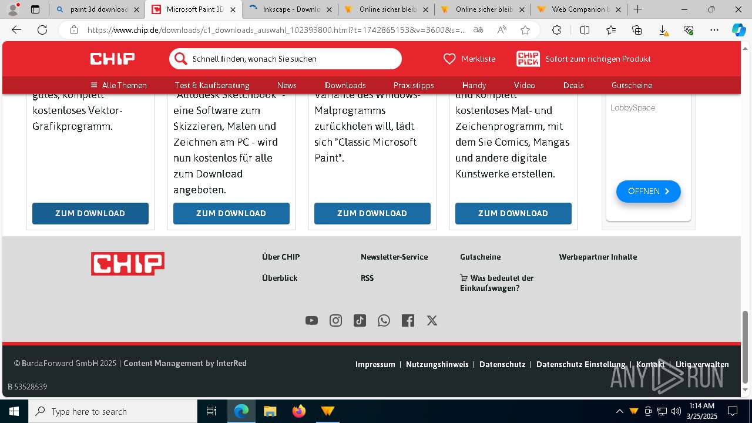The image size is (752, 423).
Task: Click the ÖFFNEN button in LobbySpace ad
Action: [x=649, y=191]
